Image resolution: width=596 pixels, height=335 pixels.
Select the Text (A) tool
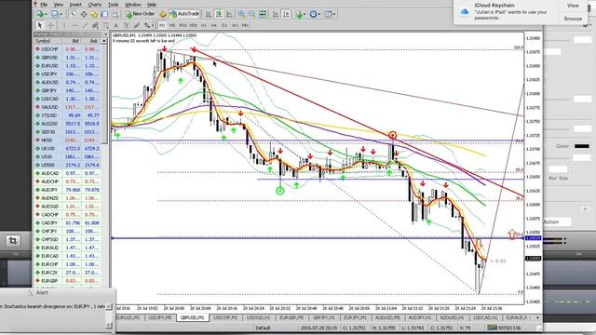115,25
